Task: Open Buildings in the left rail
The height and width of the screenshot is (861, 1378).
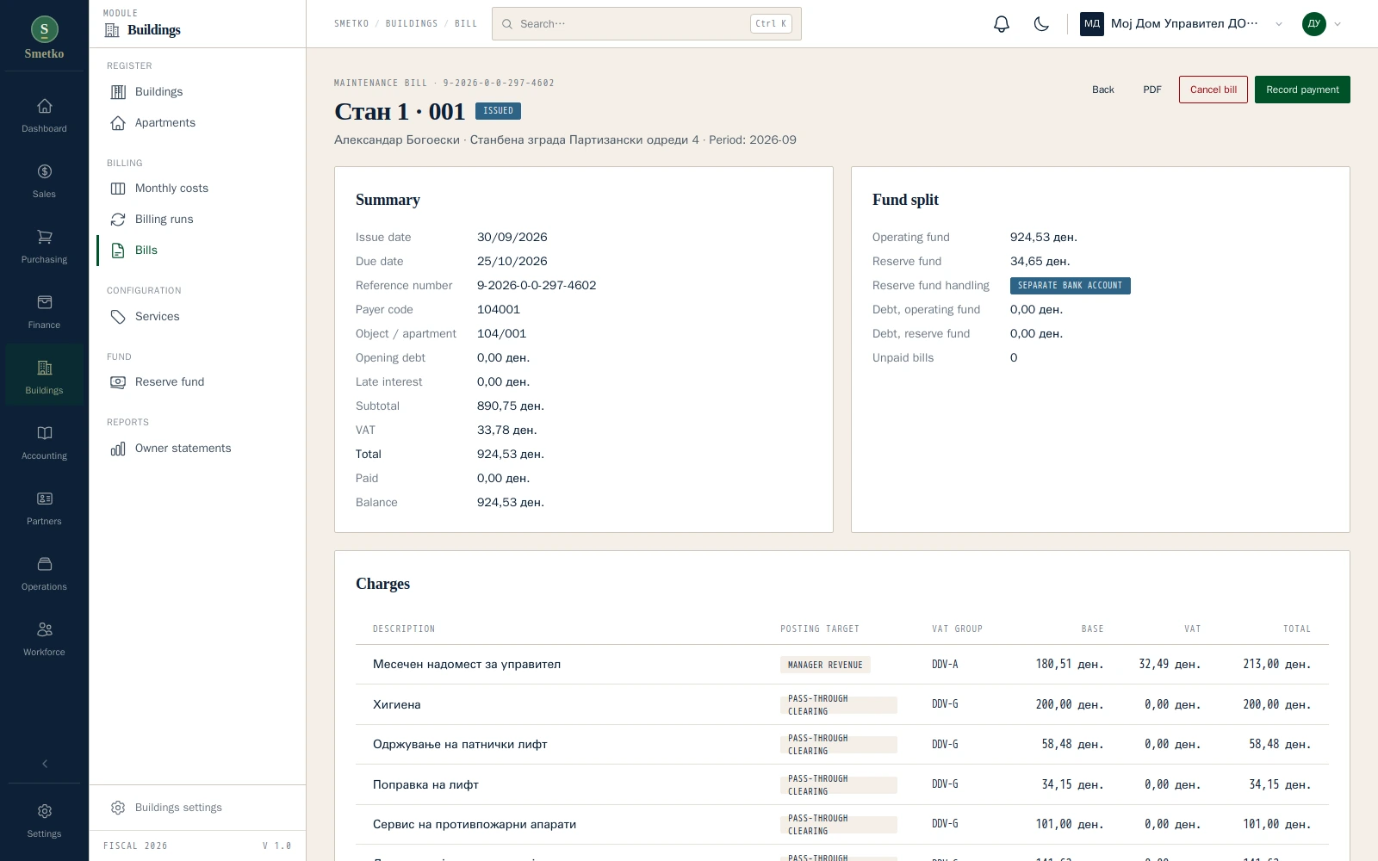Action: 44,375
